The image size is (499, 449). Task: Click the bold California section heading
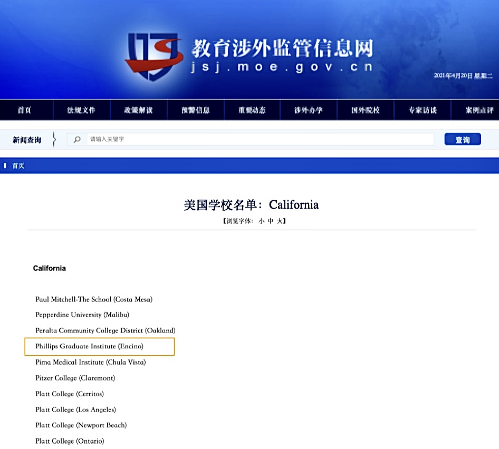point(50,268)
